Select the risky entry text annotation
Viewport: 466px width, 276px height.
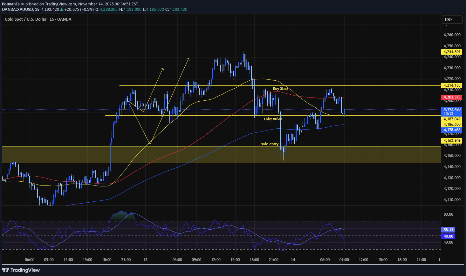273,118
